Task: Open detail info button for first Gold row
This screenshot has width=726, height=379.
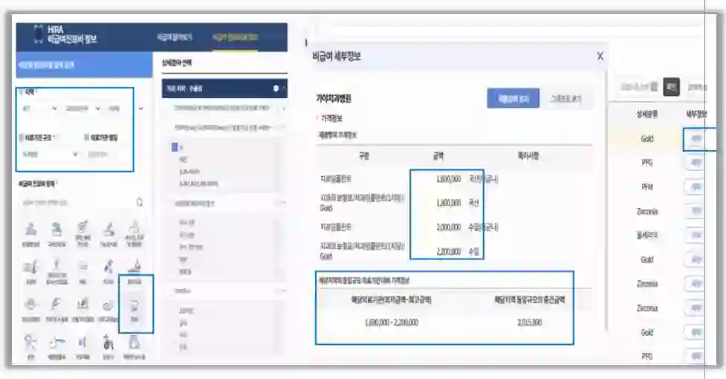Action: (x=696, y=138)
